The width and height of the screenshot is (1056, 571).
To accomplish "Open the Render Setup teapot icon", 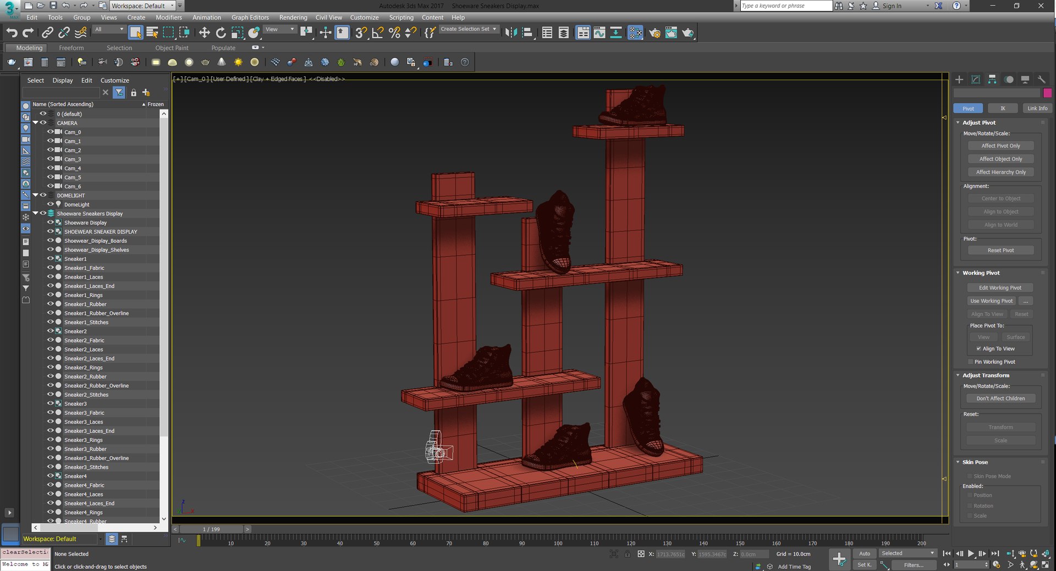I will [654, 33].
